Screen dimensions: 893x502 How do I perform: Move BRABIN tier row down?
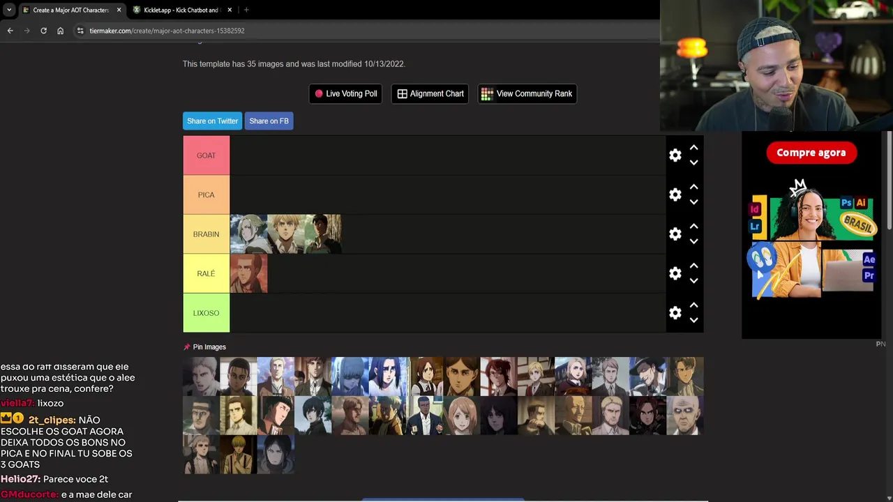(x=693, y=241)
